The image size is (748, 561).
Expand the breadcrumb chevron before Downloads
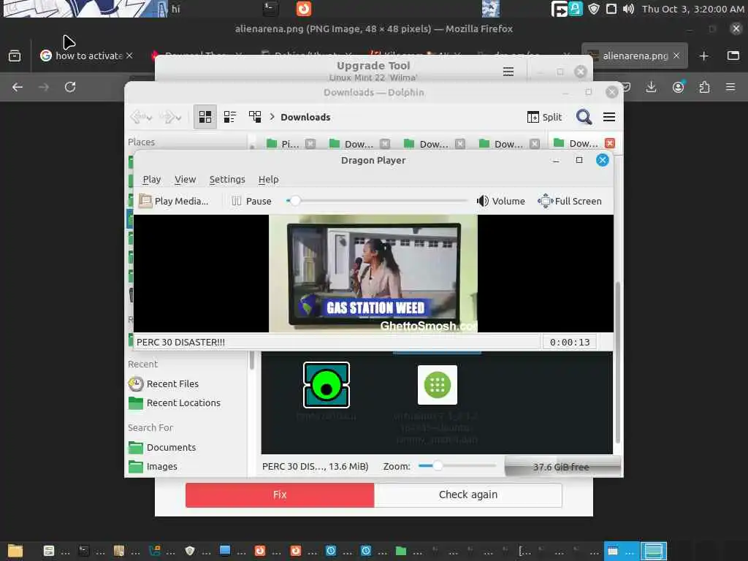[x=272, y=117]
